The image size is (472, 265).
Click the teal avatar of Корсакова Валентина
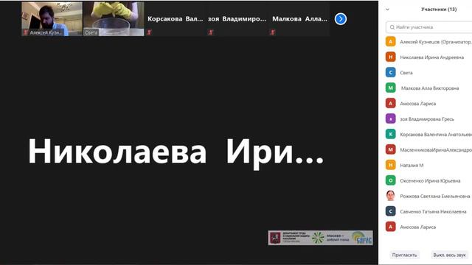[x=390, y=134]
